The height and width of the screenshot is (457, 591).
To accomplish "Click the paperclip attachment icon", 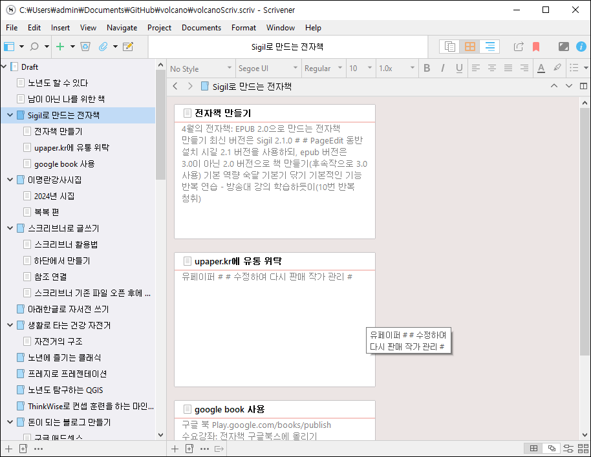I will (103, 47).
